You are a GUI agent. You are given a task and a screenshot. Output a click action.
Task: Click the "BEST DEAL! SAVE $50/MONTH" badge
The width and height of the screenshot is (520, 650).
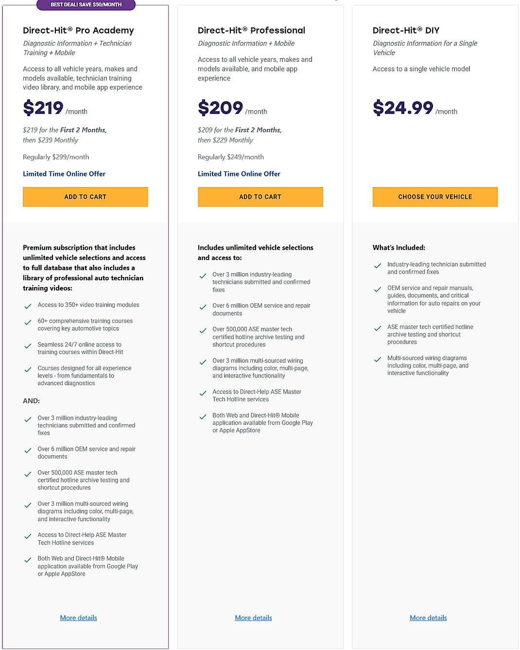coord(86,5)
